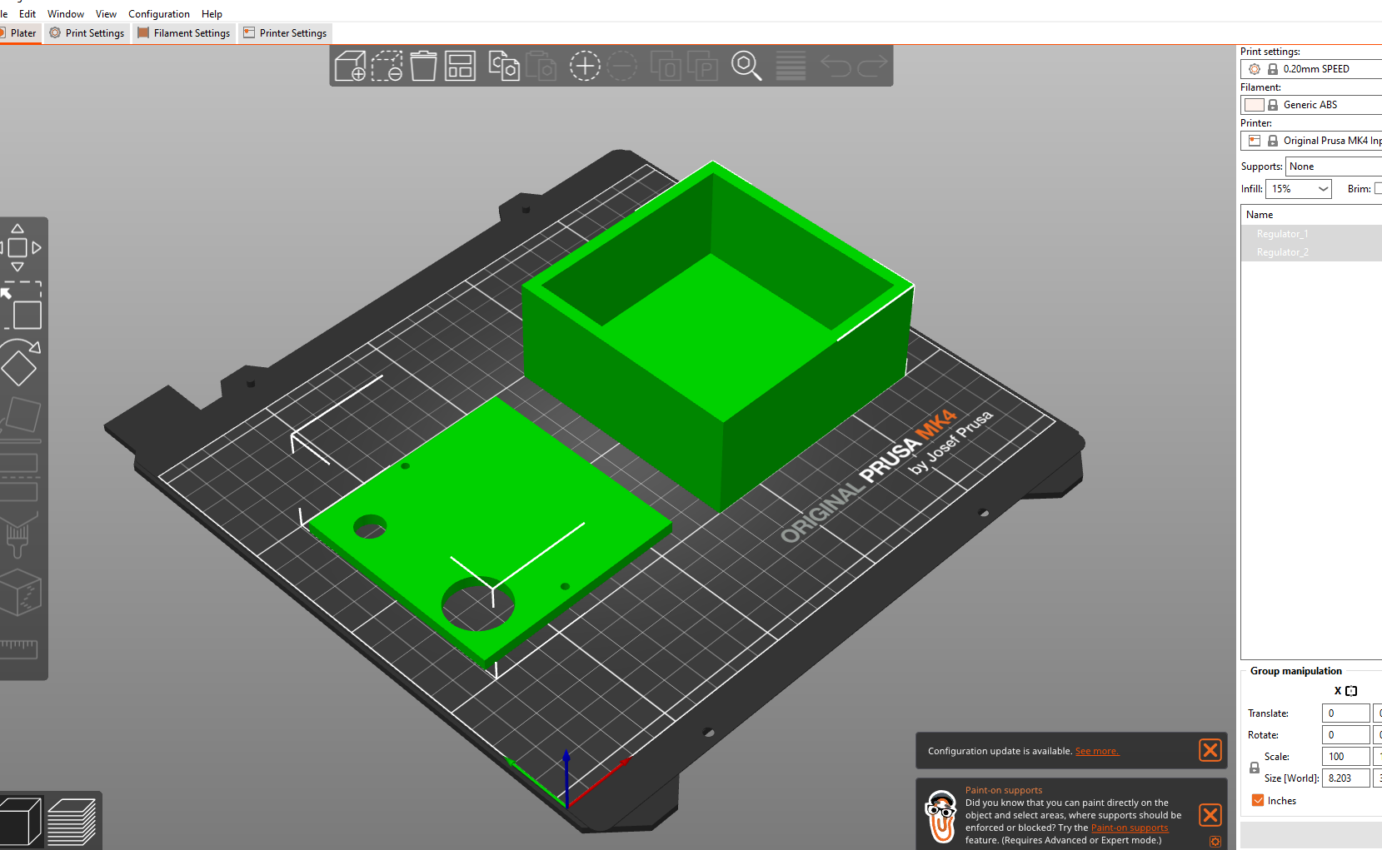Open the Configuration menu

(158, 14)
